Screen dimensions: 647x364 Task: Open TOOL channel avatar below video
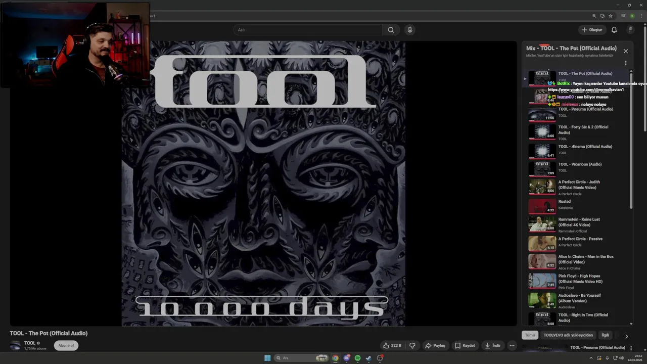(15, 346)
